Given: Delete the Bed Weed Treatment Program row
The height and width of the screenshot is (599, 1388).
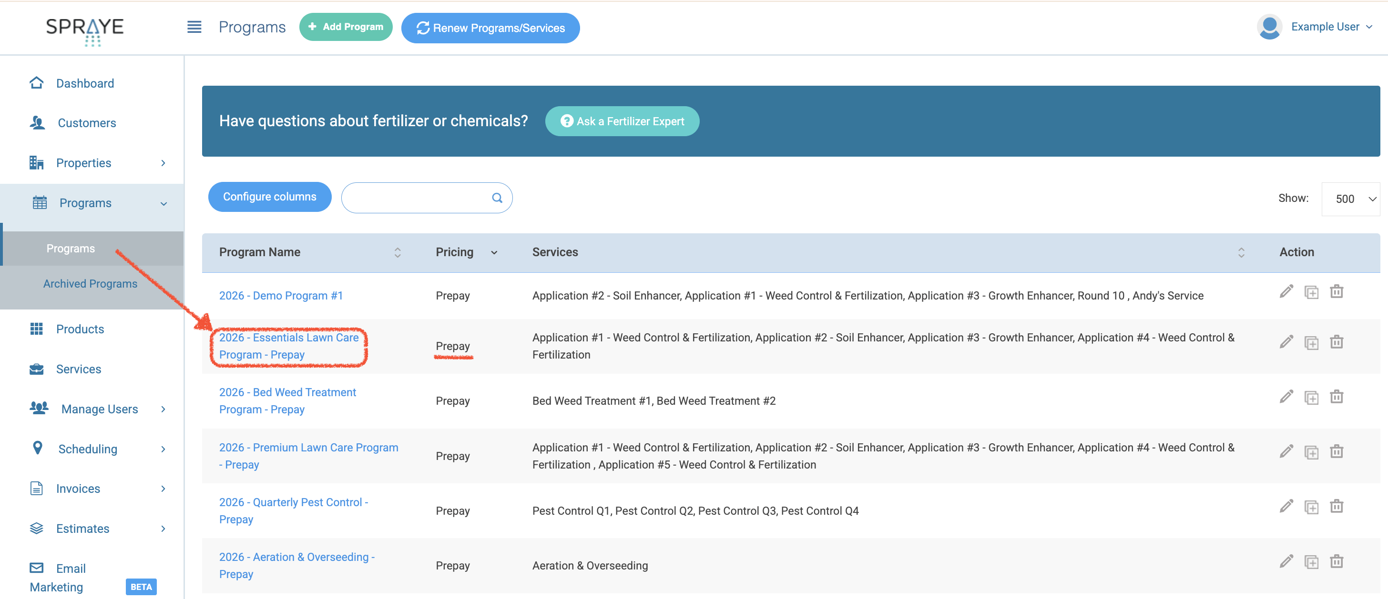Looking at the screenshot, I should (1336, 397).
